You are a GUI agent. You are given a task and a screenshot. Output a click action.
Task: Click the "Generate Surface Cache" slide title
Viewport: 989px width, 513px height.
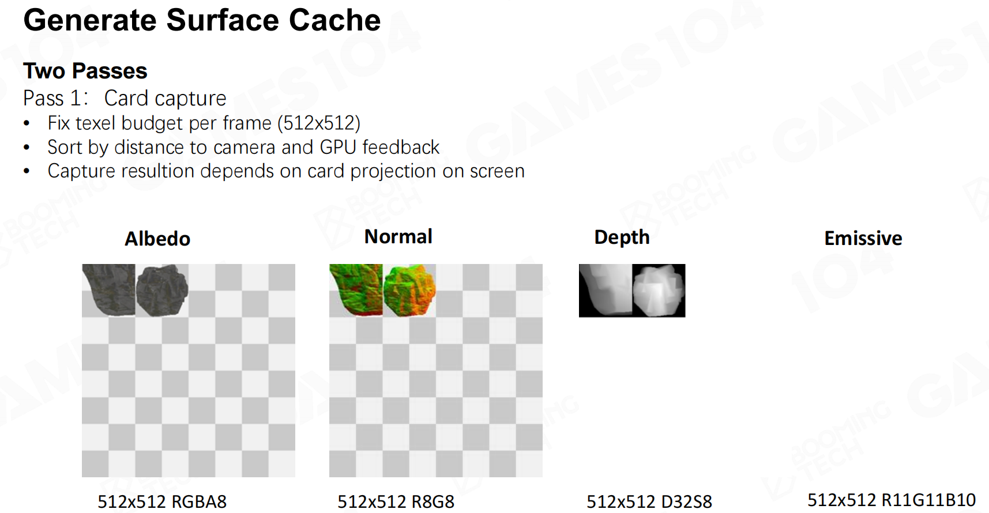[202, 21]
